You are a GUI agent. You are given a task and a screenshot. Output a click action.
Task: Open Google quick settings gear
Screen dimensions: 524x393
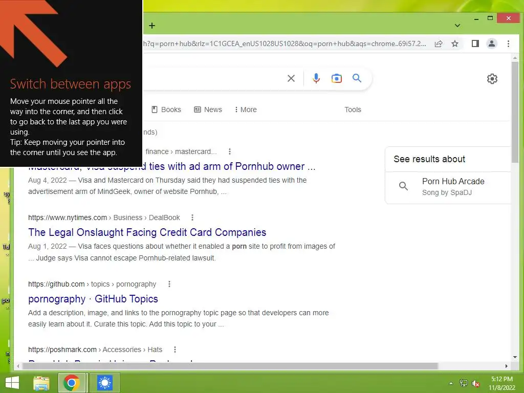point(492,79)
